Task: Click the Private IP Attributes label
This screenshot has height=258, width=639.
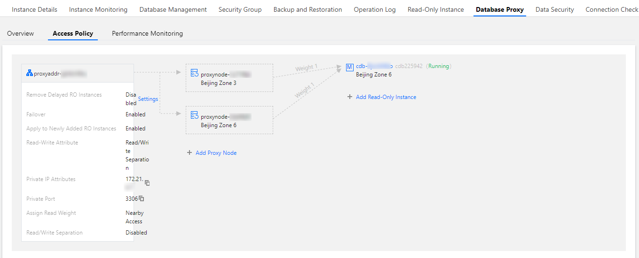Action: pos(51,179)
